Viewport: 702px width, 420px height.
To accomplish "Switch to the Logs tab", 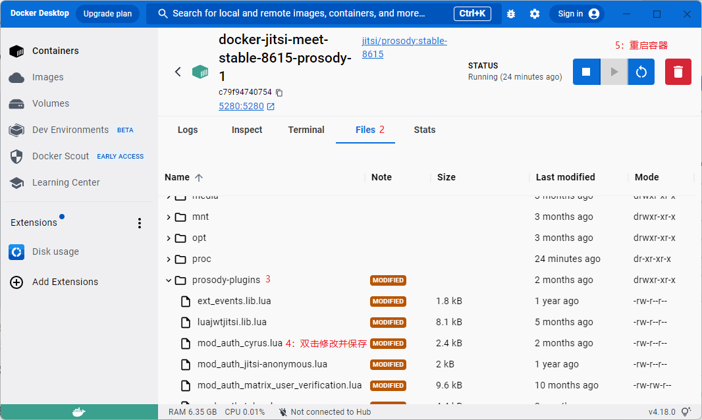I will pos(188,130).
